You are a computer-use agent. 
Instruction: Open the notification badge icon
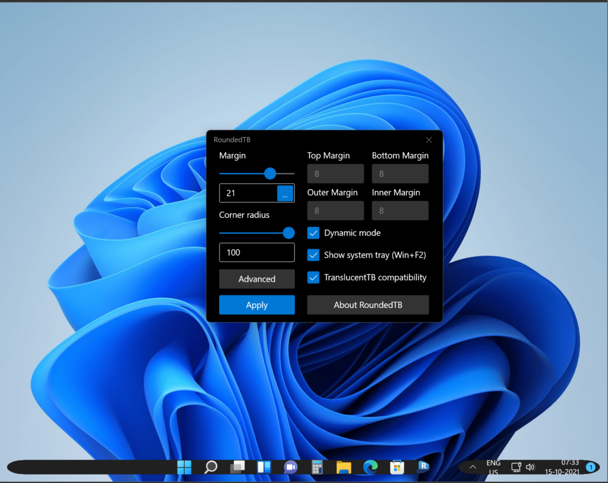[x=591, y=467]
